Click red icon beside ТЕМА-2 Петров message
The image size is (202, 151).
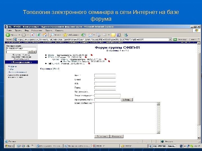[x=86, y=57]
